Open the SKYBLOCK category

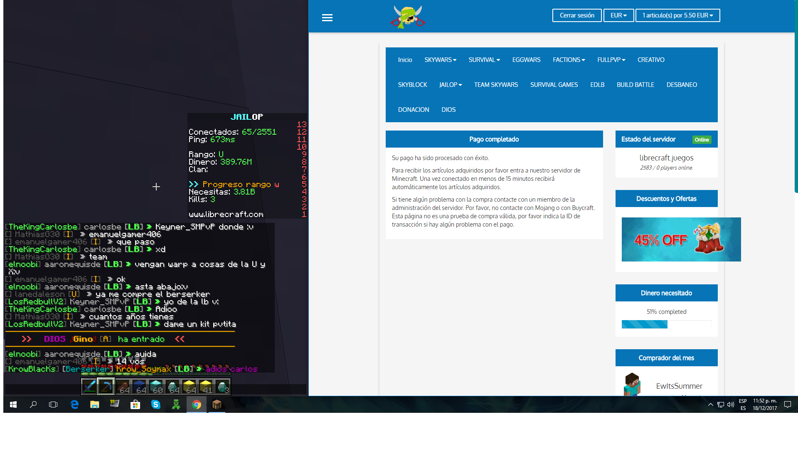click(x=412, y=85)
